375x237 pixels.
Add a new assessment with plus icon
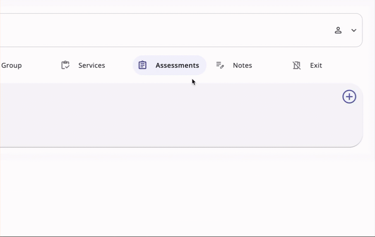click(x=349, y=97)
